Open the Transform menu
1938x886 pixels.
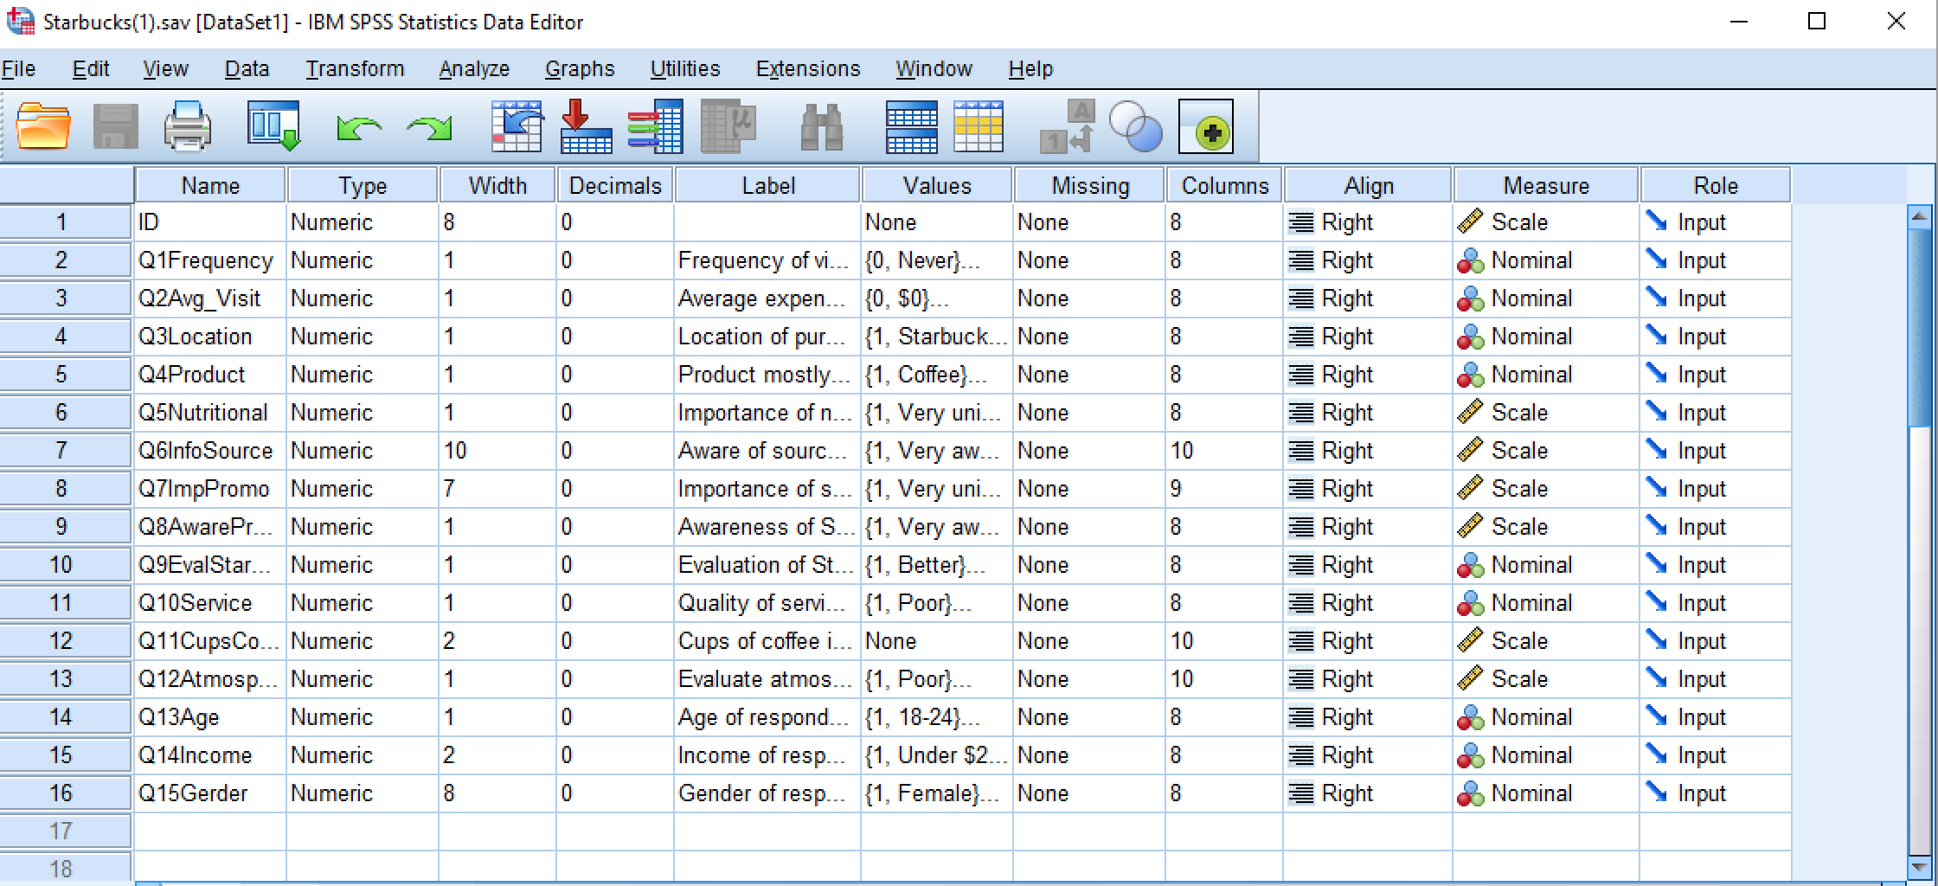coord(355,68)
